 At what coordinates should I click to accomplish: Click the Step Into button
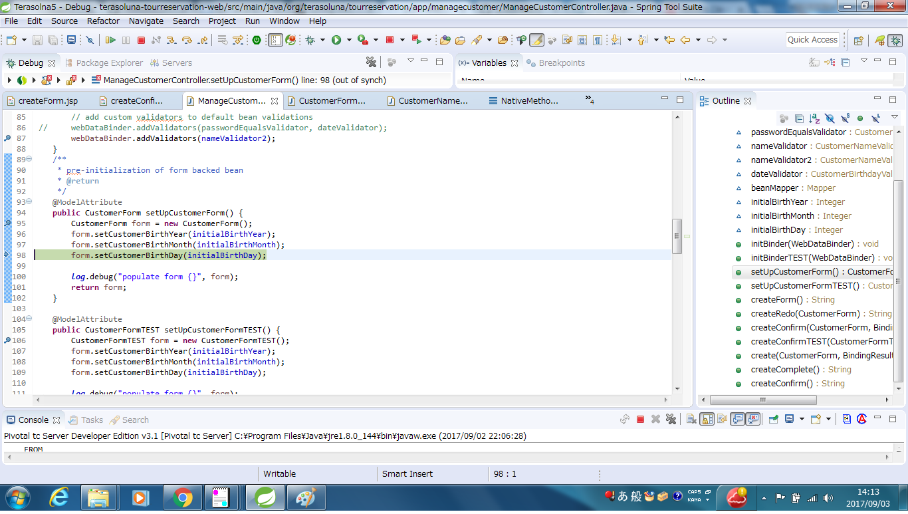click(x=172, y=40)
